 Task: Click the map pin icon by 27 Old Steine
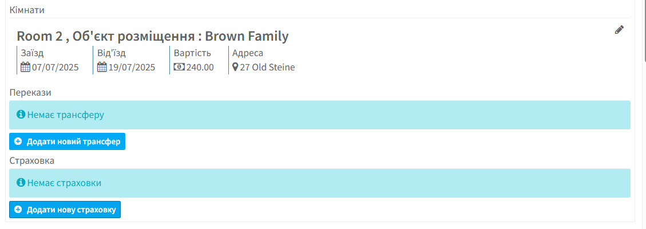pyautogui.click(x=235, y=67)
